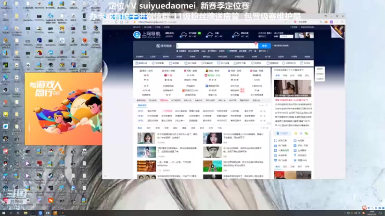
Task: Open the 携程旅行网 link with blue icon
Action: [x=212, y=86]
